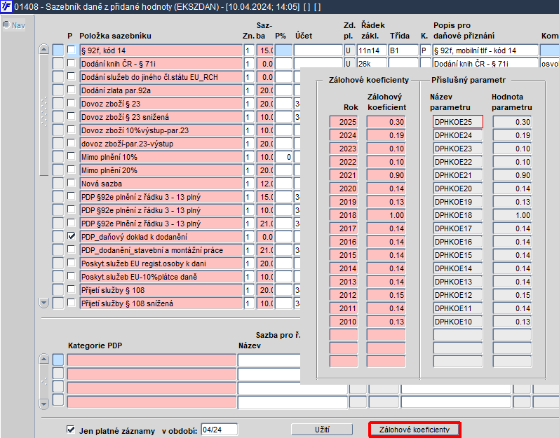559x438 pixels.
Task: Check the P box for Nová sazba
Action: pos(71,183)
